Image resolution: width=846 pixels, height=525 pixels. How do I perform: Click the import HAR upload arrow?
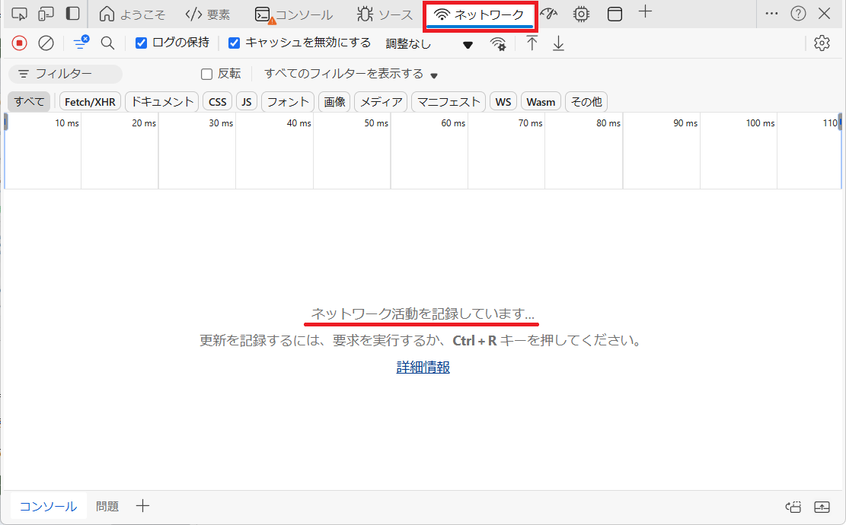point(532,43)
